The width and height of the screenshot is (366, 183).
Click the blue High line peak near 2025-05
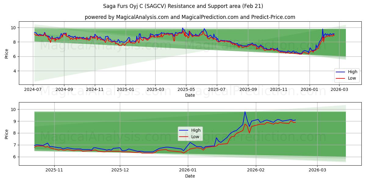(182, 28)
